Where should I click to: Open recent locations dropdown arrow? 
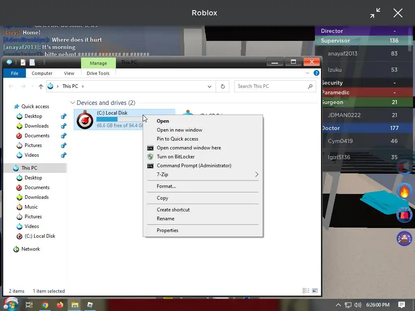pos(32,86)
